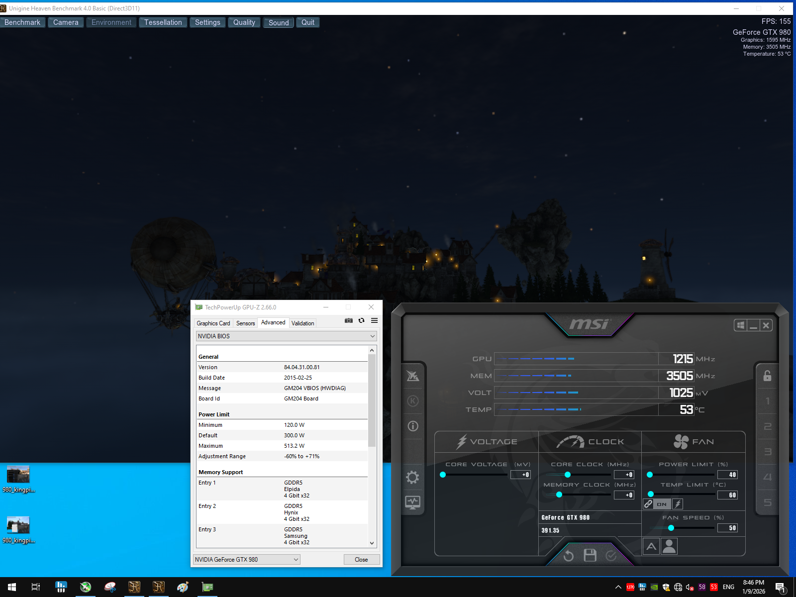The image size is (796, 597).
Task: Open the Windows Start menu
Action: coord(12,587)
